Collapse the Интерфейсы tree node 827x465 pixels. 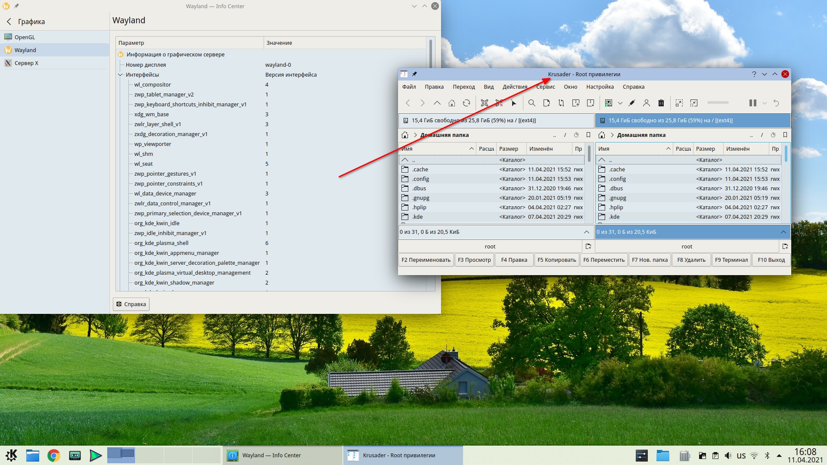[121, 74]
